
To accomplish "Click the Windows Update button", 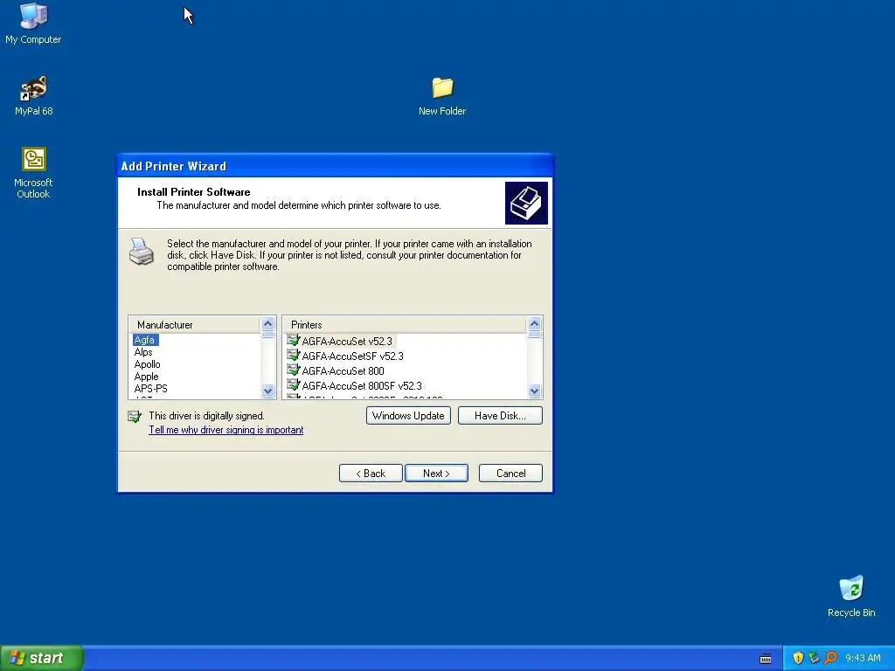I will tap(408, 415).
